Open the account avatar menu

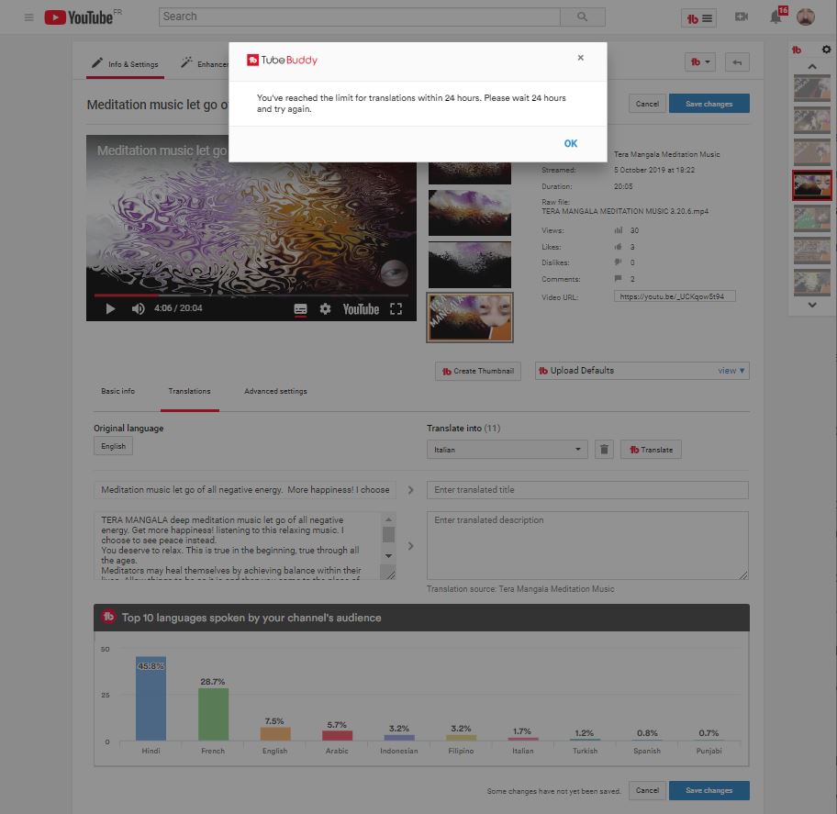tap(806, 17)
